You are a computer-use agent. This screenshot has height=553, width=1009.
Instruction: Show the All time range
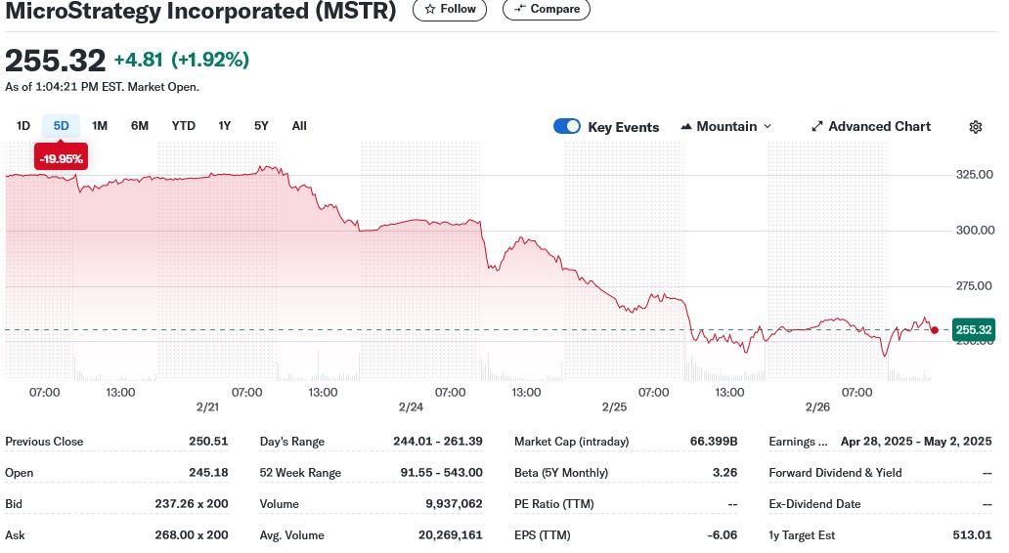pos(299,126)
